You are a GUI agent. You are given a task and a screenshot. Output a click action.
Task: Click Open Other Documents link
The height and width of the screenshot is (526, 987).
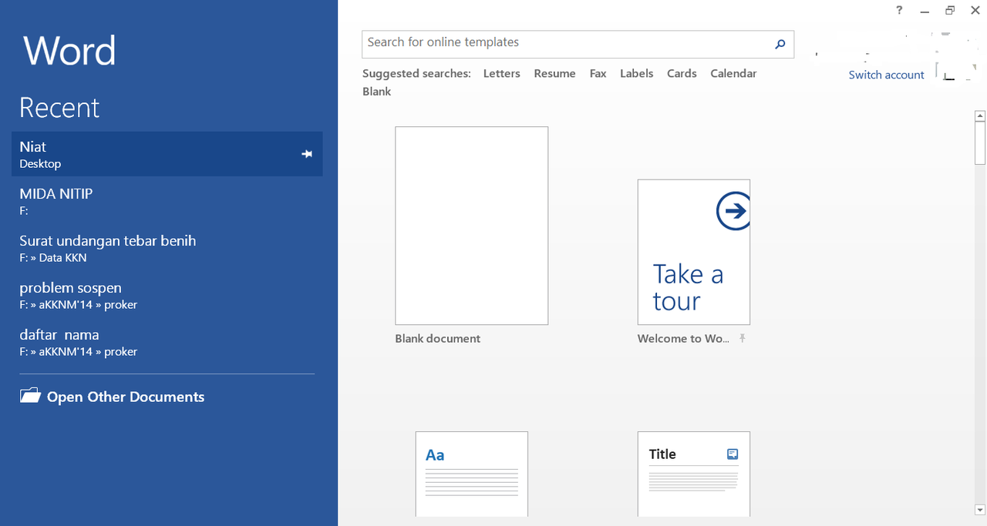click(126, 397)
